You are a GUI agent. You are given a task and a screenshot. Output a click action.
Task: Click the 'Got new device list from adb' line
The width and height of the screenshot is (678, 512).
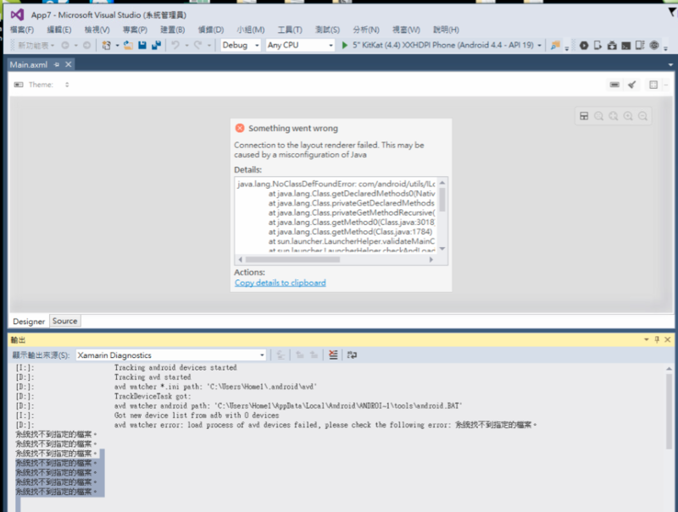click(x=197, y=416)
